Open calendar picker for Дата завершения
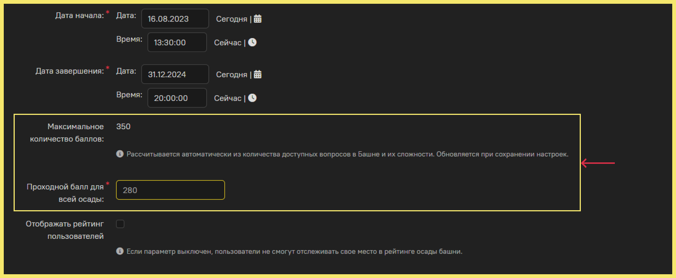Image resolution: width=676 pixels, height=278 pixels. tap(258, 75)
